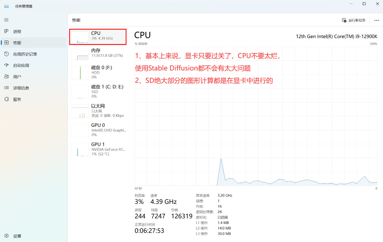The image size is (383, 242).
Task: Open the 用户 (Users) page icon
Action: coord(6,77)
